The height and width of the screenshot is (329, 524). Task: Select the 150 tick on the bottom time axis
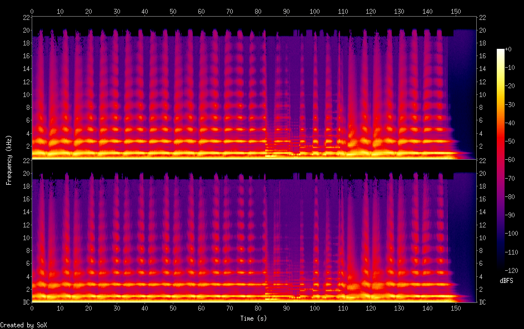tap(456, 308)
